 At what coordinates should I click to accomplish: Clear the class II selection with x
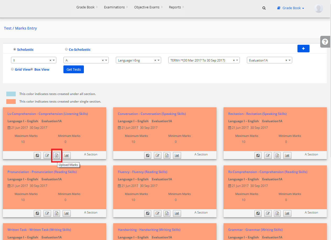[x=50, y=60]
